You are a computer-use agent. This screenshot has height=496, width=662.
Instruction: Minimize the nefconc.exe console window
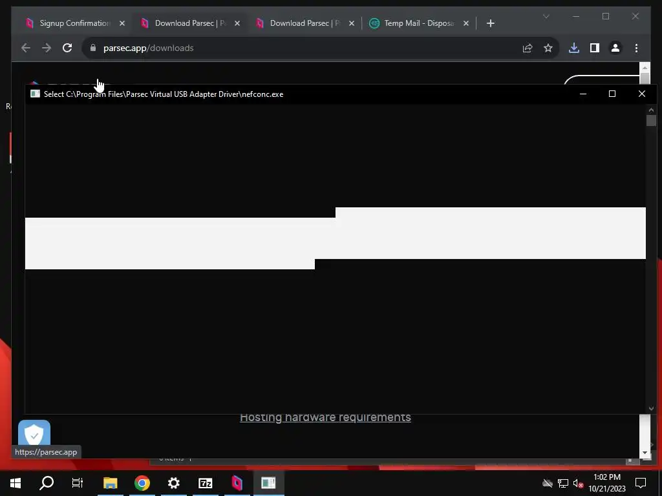pyautogui.click(x=583, y=94)
